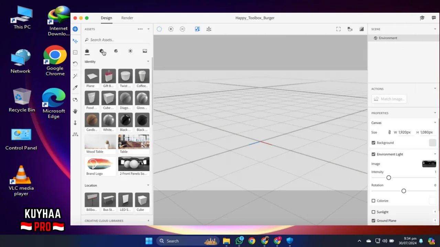Enable the Sunlight checkbox

point(373,212)
